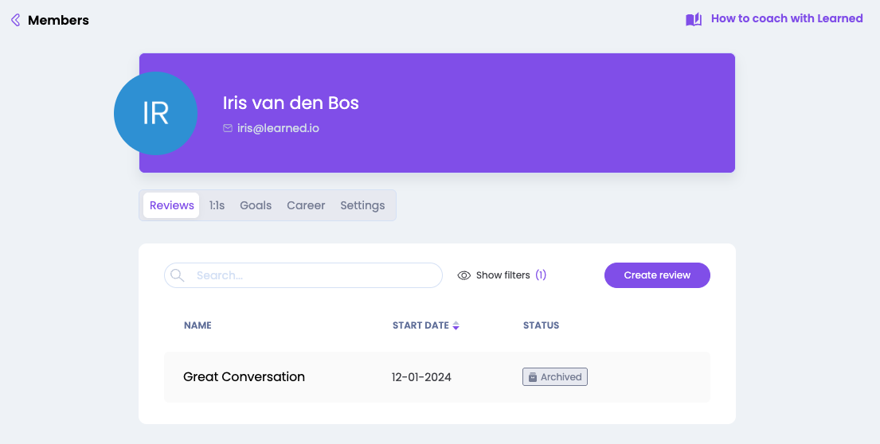Open the Settings tab

coord(362,205)
